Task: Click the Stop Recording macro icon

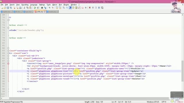Action: click(x=93, y=8)
